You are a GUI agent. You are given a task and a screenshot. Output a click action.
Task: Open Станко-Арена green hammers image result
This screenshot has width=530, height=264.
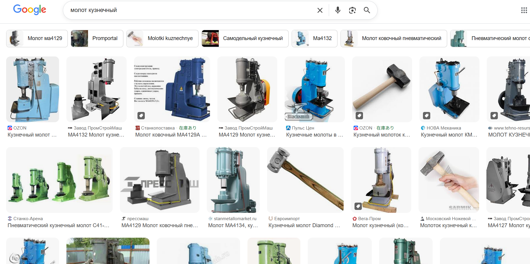click(59, 180)
